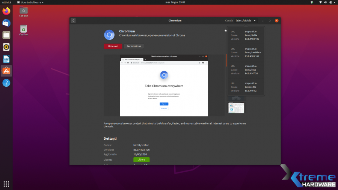Viewport: 338px width, 190px height.
Task: Choose the latest/edge channel option
Action: [246, 87]
